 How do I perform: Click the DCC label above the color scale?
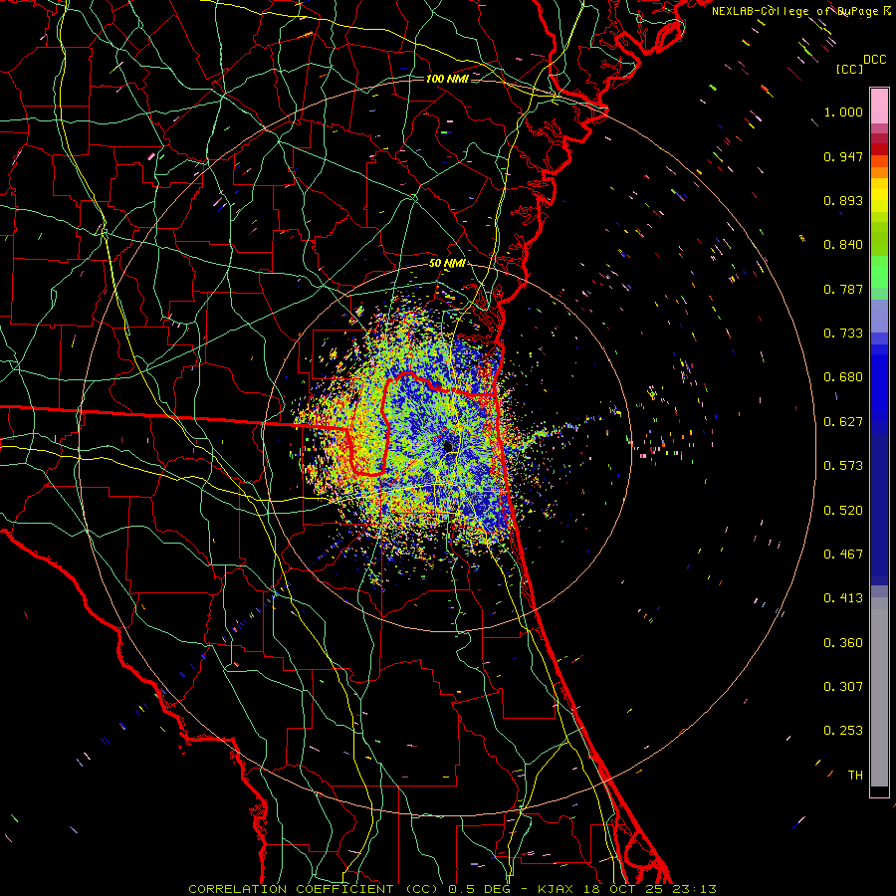click(x=875, y=60)
